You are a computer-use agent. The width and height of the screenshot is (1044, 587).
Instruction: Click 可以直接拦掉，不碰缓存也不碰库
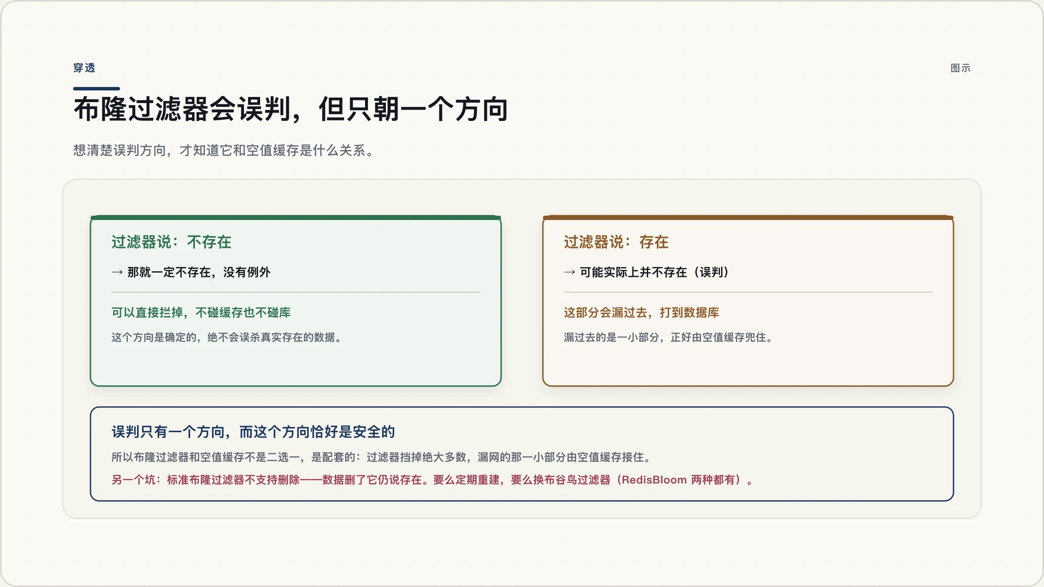[201, 312]
